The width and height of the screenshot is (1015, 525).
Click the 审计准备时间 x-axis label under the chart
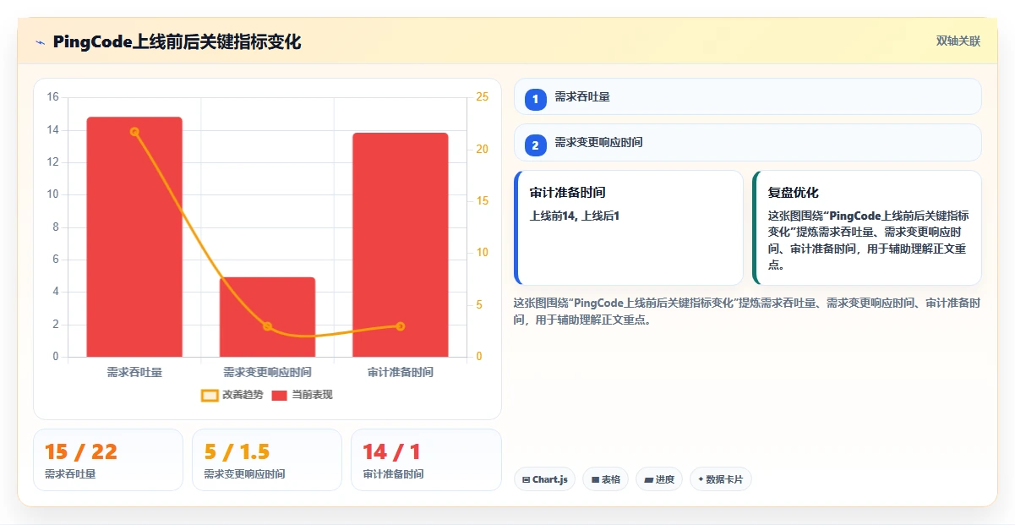401,372
